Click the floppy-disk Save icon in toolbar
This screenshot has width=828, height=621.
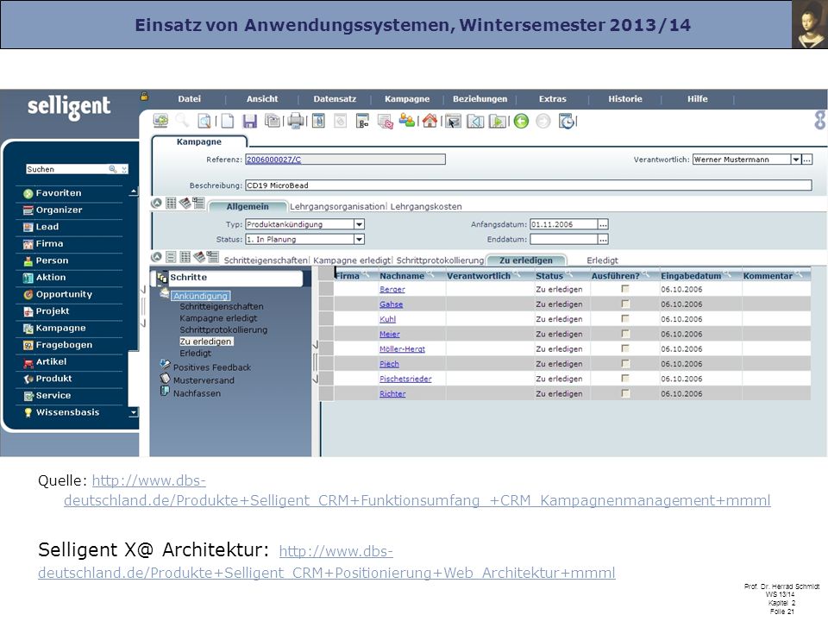click(249, 122)
